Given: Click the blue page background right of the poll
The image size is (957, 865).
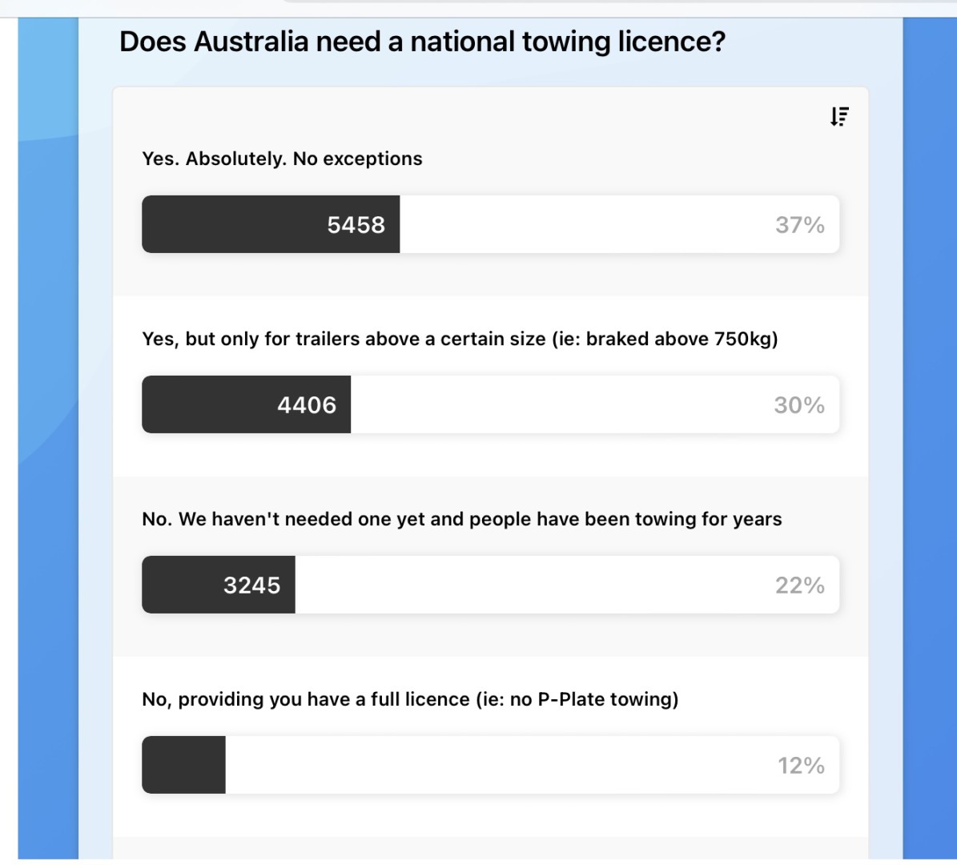Looking at the screenshot, I should pyautogui.click(x=929, y=400).
